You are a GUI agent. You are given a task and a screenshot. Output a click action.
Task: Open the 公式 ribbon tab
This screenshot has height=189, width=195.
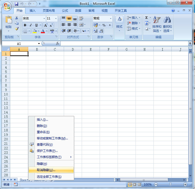(x=65, y=11)
